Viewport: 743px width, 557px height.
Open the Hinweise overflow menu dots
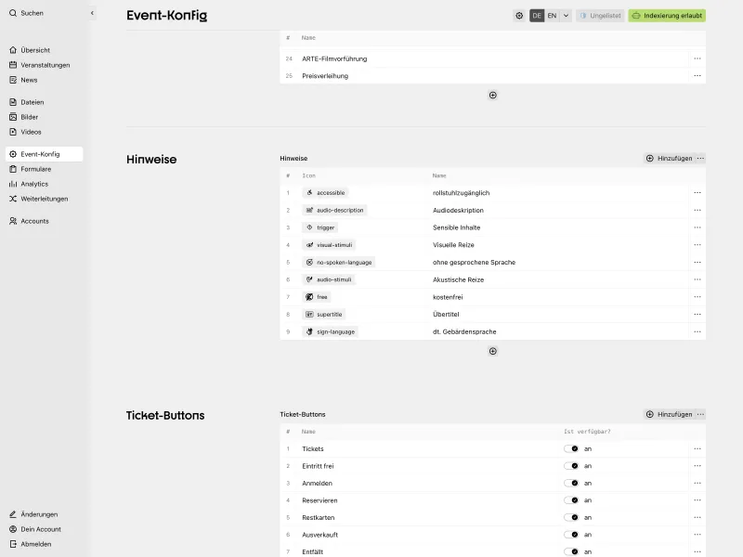point(700,158)
